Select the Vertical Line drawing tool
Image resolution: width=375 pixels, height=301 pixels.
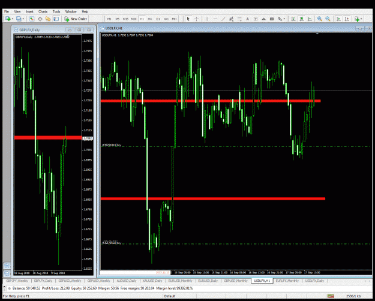tap(207, 19)
